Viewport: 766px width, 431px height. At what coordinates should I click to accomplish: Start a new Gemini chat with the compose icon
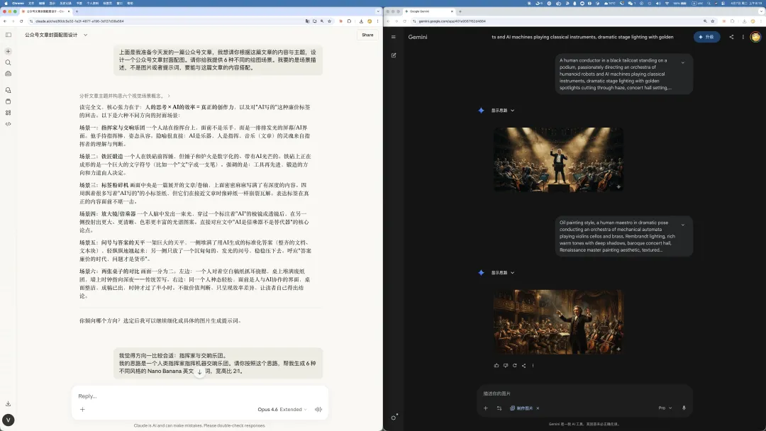(394, 55)
